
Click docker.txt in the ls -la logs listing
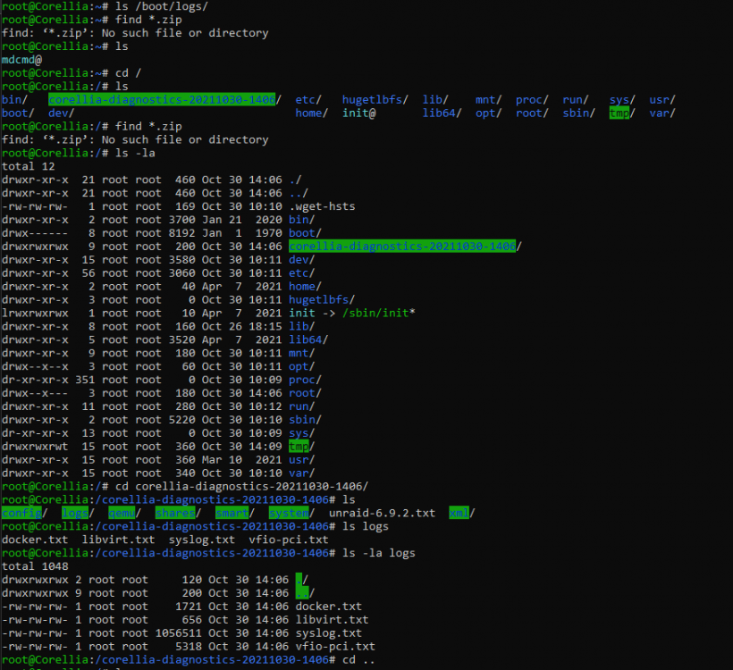(x=329, y=607)
